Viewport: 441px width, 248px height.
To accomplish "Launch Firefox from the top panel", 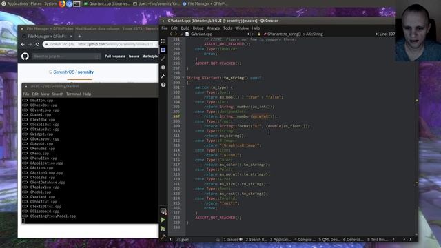I will click(x=62, y=3).
